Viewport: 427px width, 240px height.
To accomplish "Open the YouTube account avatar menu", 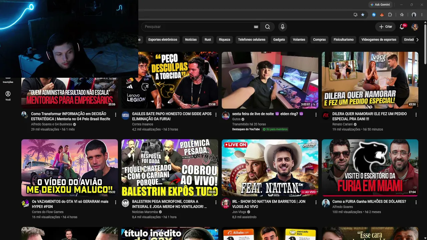I will click(415, 27).
